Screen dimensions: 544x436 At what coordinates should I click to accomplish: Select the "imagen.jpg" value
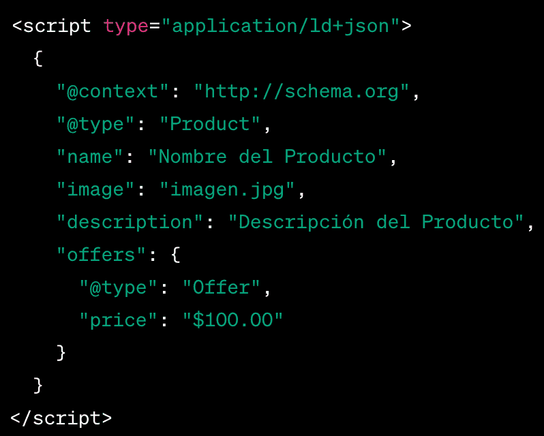click(x=227, y=189)
